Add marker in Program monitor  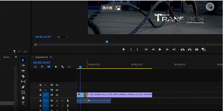click(123, 50)
